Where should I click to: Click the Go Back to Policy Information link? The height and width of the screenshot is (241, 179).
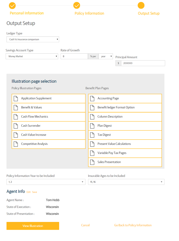133,225
